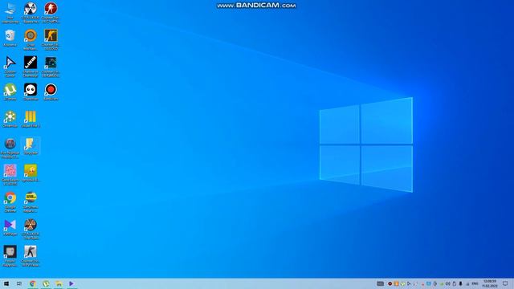The image size is (514, 289).
Task: Select the orange radiation symbol S.T.A.L.K.E.R. shortcut
Action: pos(31,229)
